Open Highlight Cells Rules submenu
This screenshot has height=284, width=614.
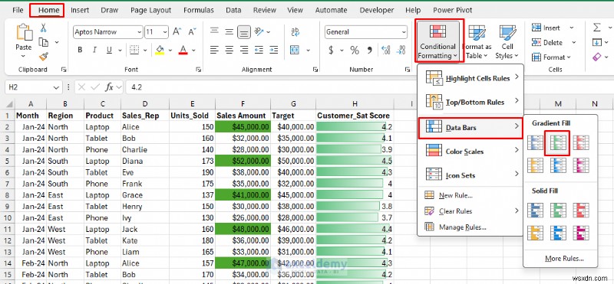tap(471, 78)
